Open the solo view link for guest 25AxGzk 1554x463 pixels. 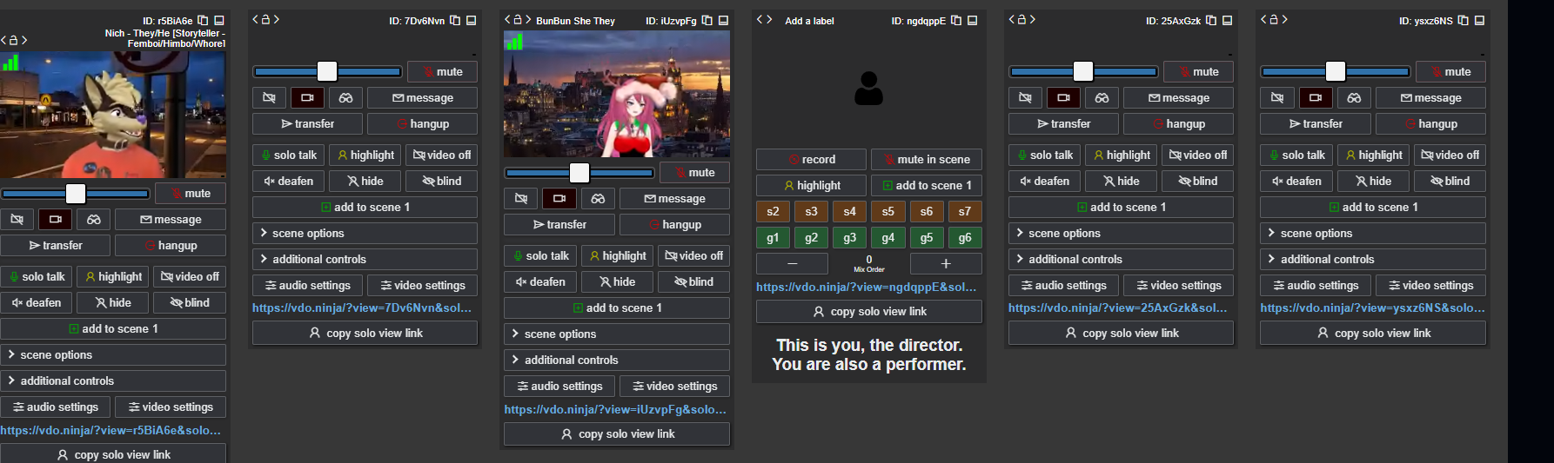[1117, 308]
